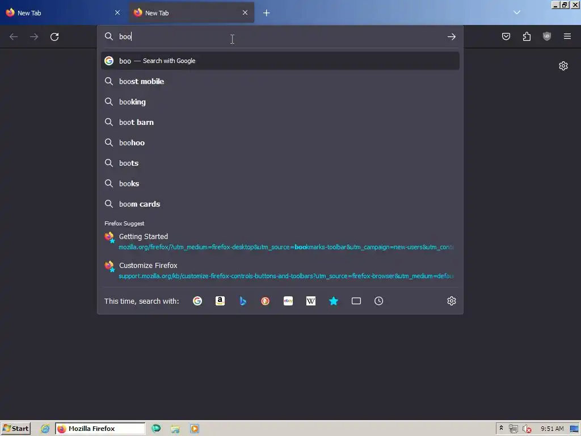Open uBlock Origin shield icon
581x436 pixels.
[547, 36]
